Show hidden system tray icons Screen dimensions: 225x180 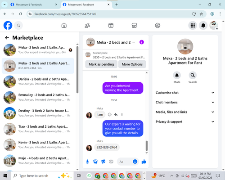(x=171, y=175)
